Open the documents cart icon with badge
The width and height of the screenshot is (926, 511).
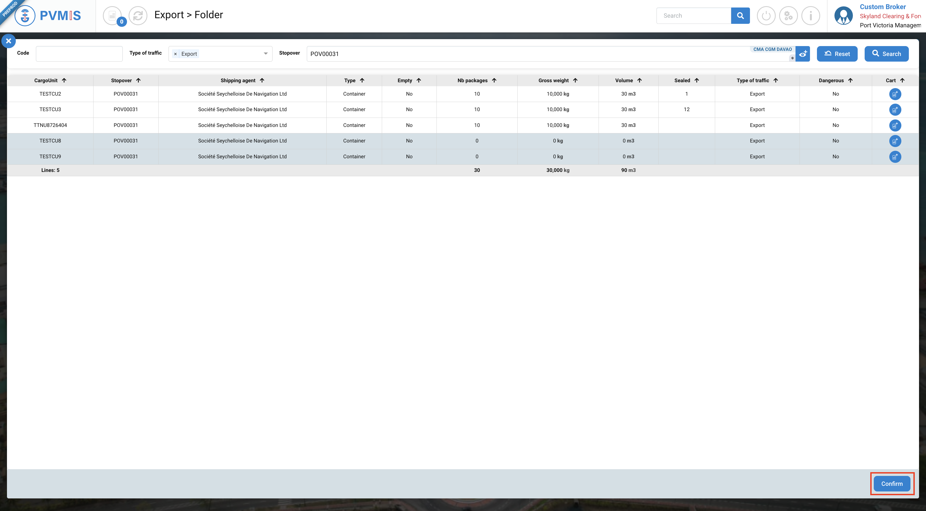pos(113,16)
